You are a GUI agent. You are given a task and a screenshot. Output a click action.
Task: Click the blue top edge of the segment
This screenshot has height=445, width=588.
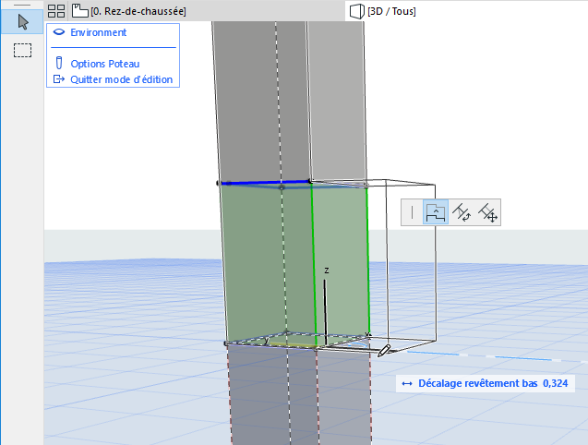pyautogui.click(x=264, y=183)
